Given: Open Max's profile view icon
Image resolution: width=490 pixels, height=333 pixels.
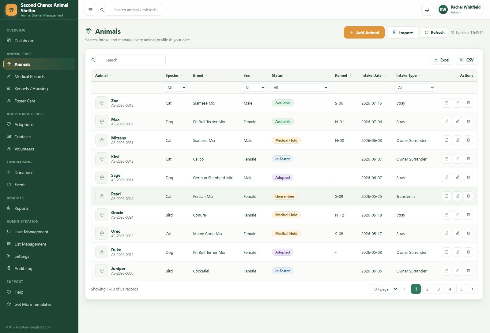Looking at the screenshot, I should (x=446, y=121).
